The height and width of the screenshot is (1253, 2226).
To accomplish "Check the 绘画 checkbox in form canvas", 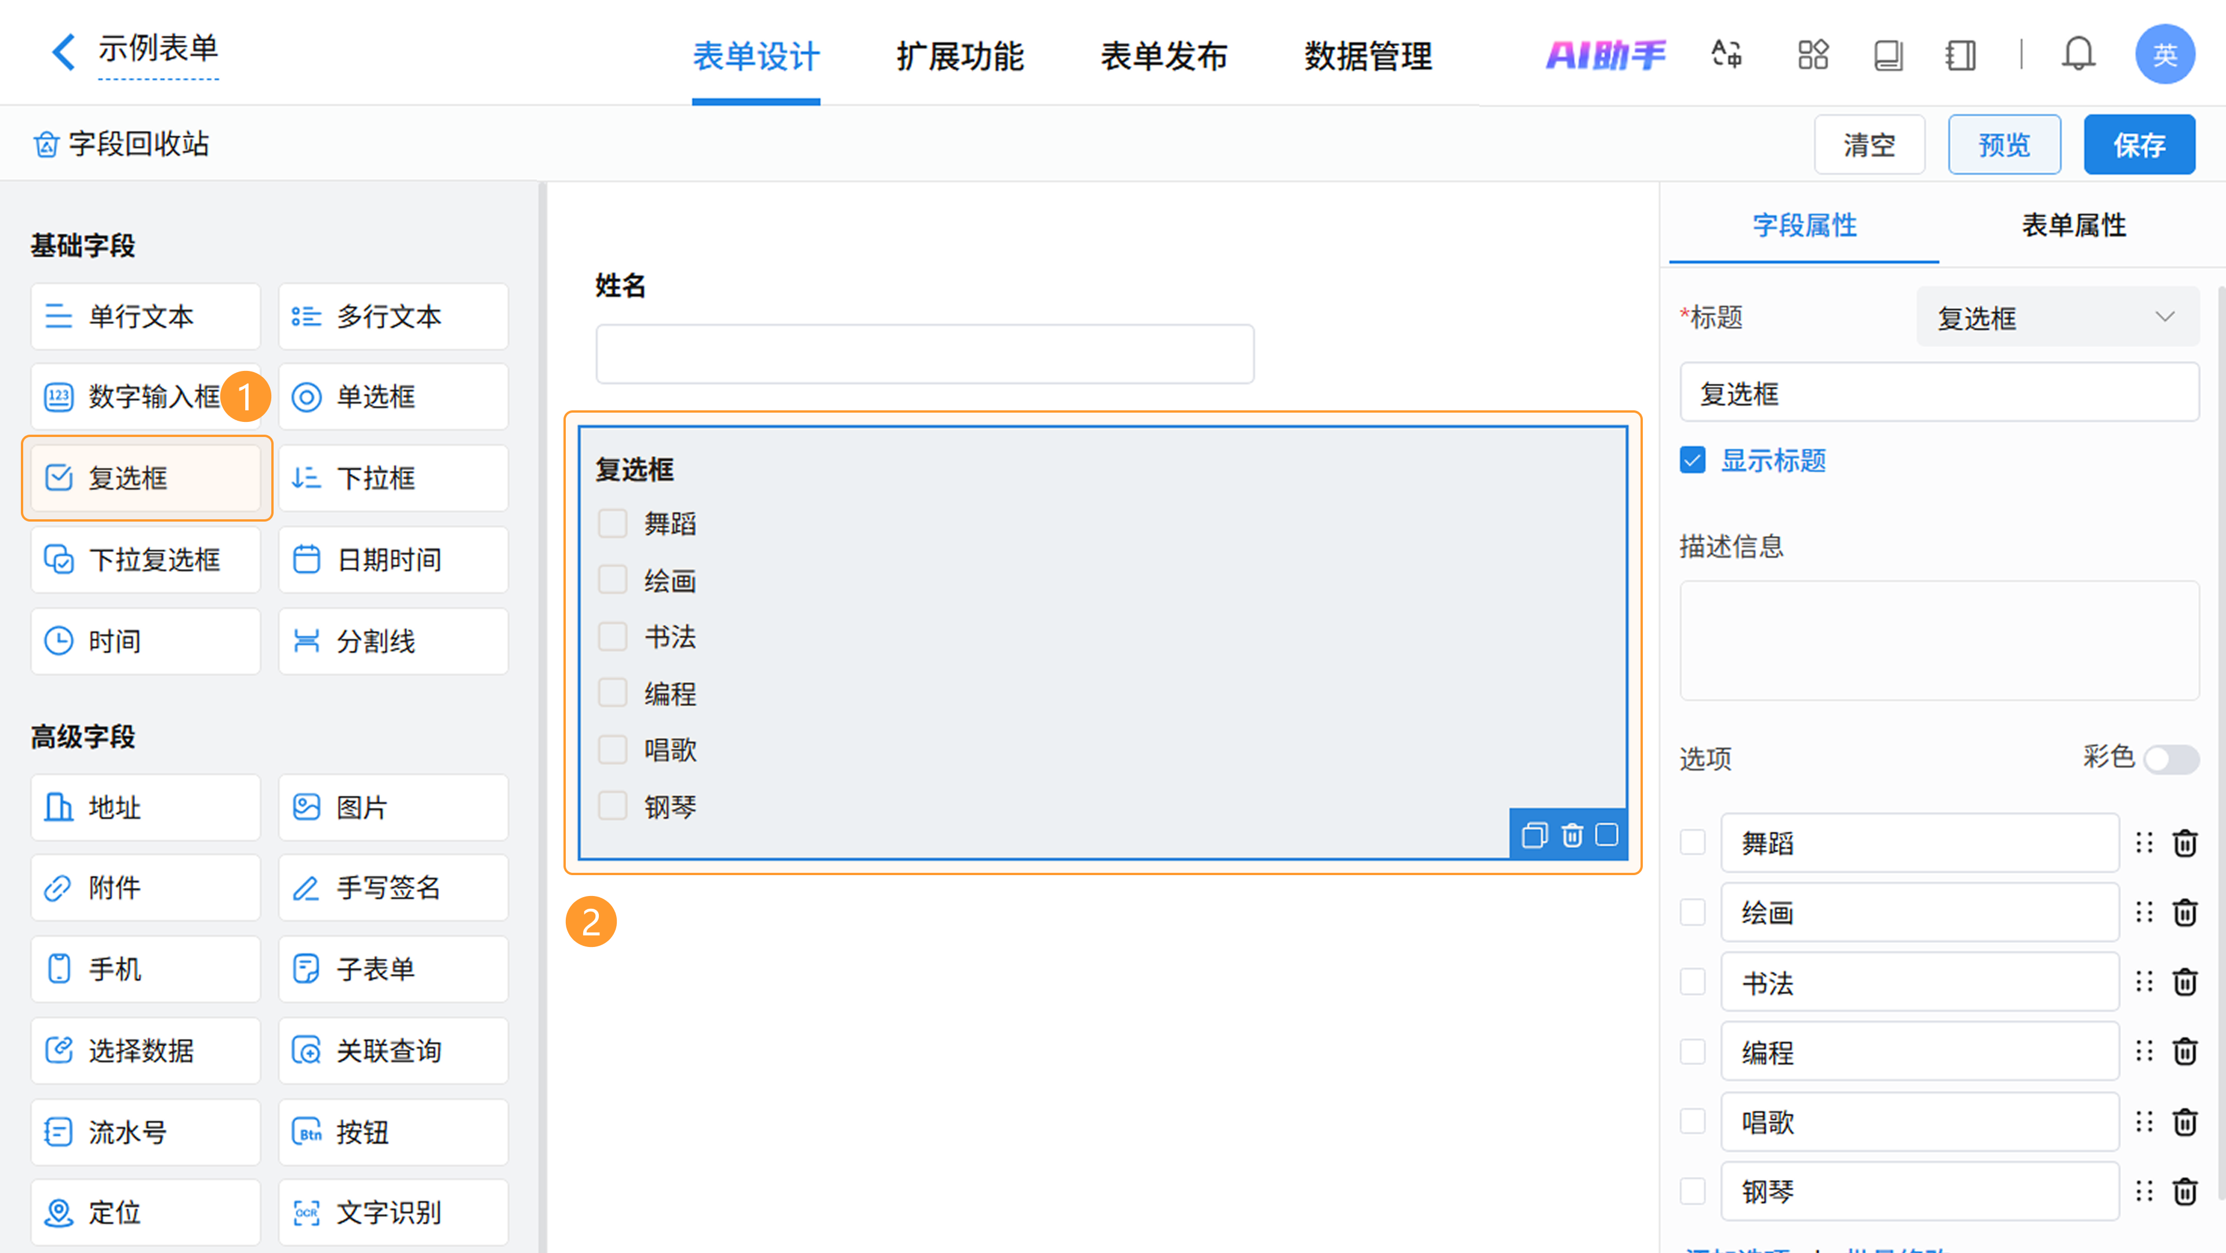I will click(613, 580).
